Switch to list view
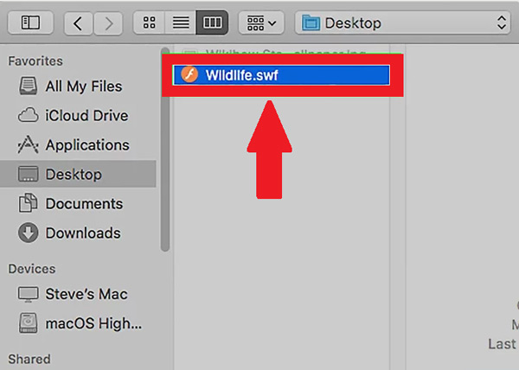 [180, 23]
